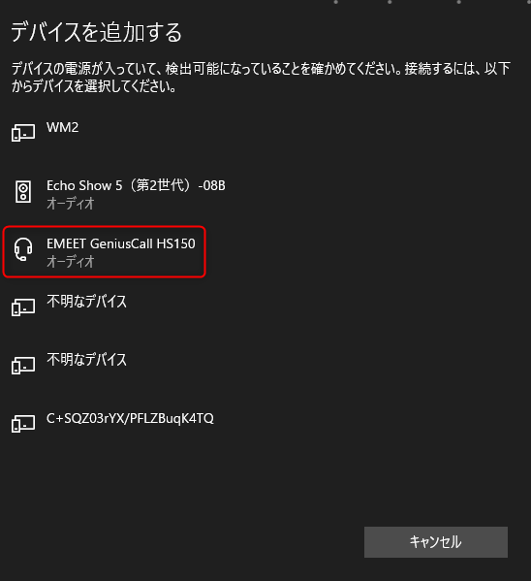The image size is (531, 581).
Task: Click the instruction text about device power
Action: click(x=261, y=78)
